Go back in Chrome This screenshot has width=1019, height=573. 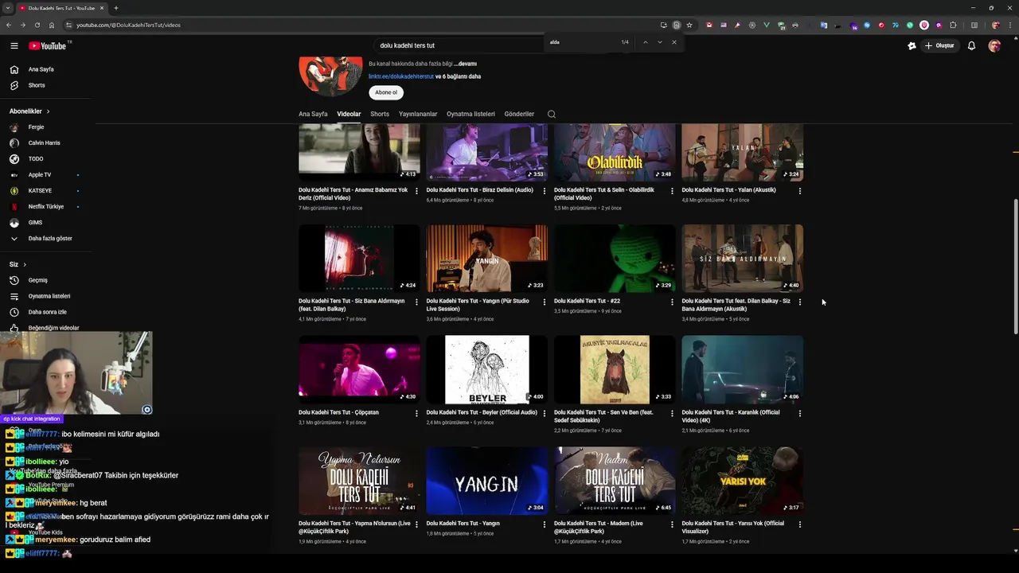[x=9, y=25]
